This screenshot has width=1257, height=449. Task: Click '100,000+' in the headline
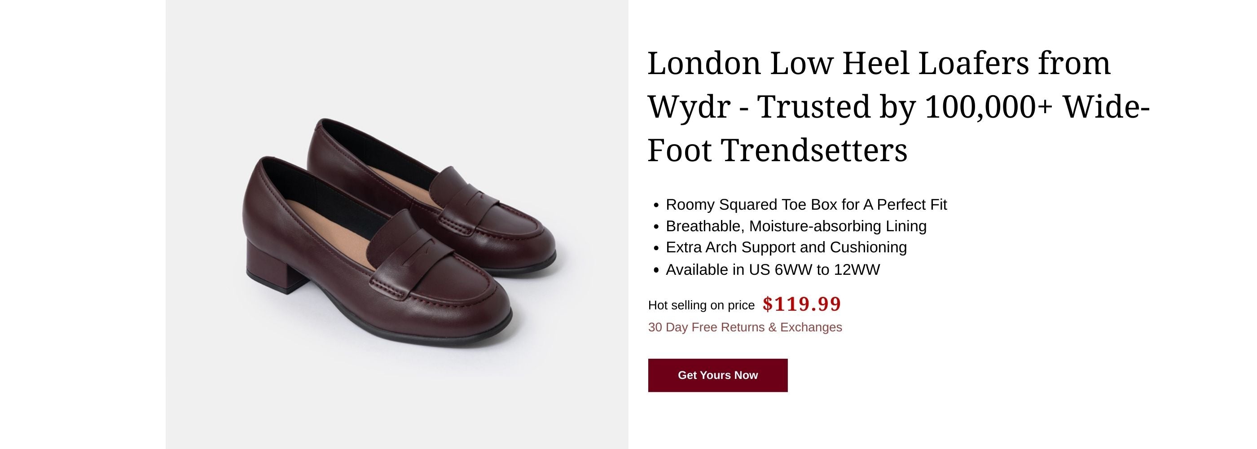click(x=988, y=107)
